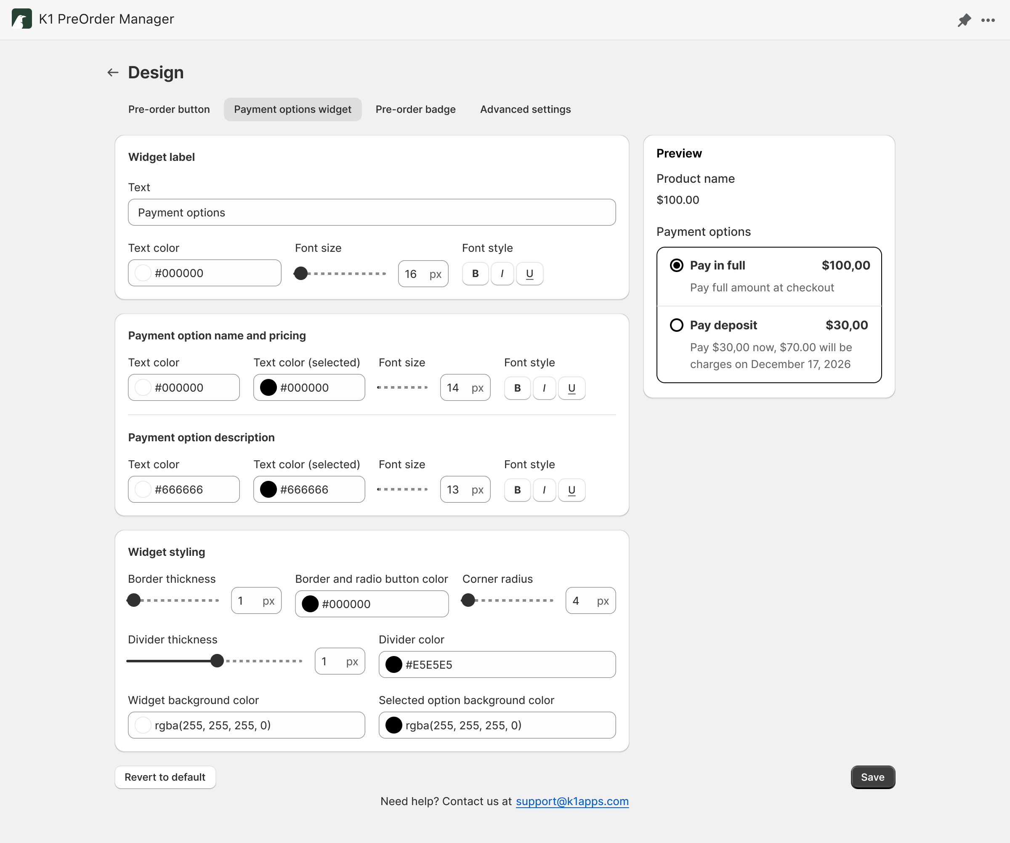
Task: Underline the payment option description text
Action: (571, 490)
